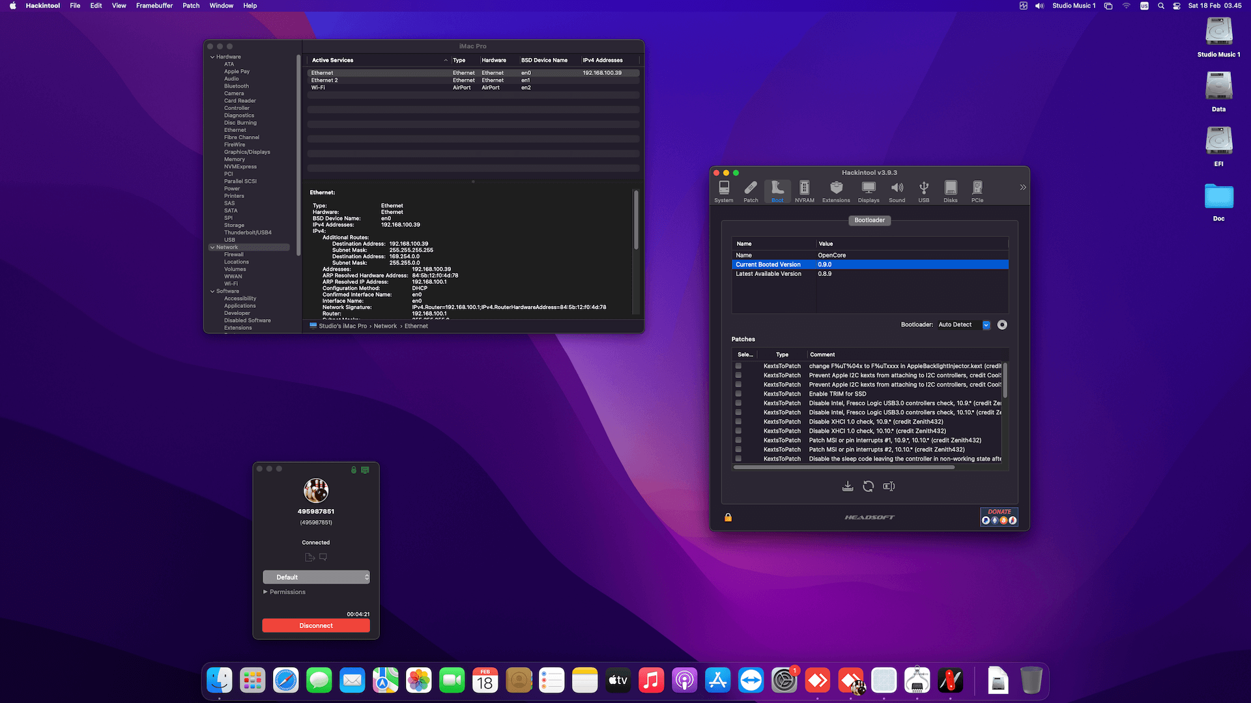Viewport: 1251px width, 703px height.
Task: Click the green lock icon in AnyDesk panel
Action: coord(354,470)
